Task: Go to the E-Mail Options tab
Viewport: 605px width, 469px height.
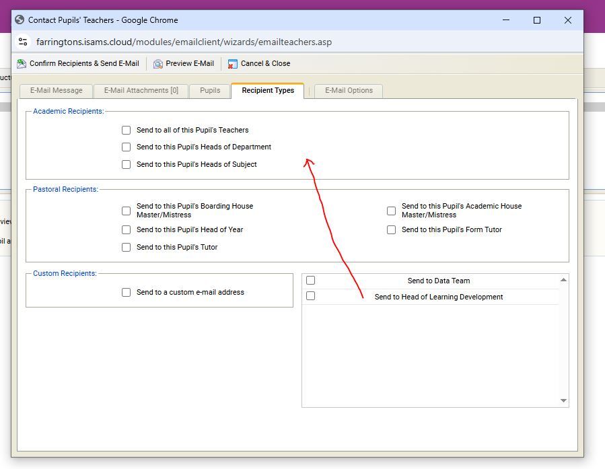Action: click(349, 90)
